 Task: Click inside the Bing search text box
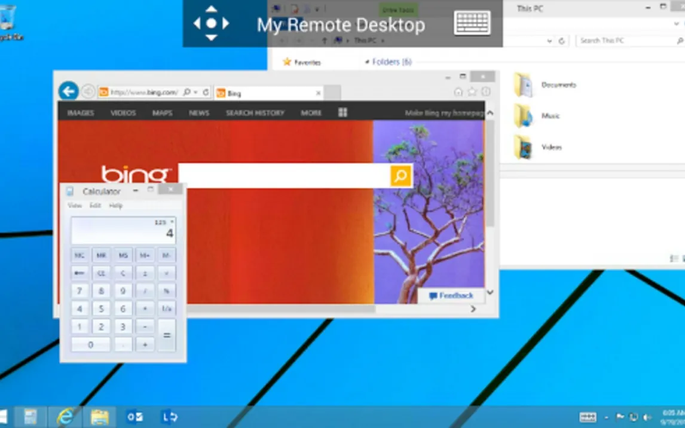click(284, 176)
